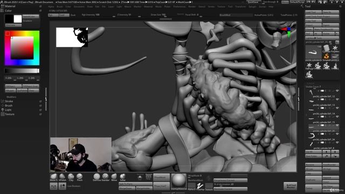Select the Move Topological brush icon

(53, 177)
